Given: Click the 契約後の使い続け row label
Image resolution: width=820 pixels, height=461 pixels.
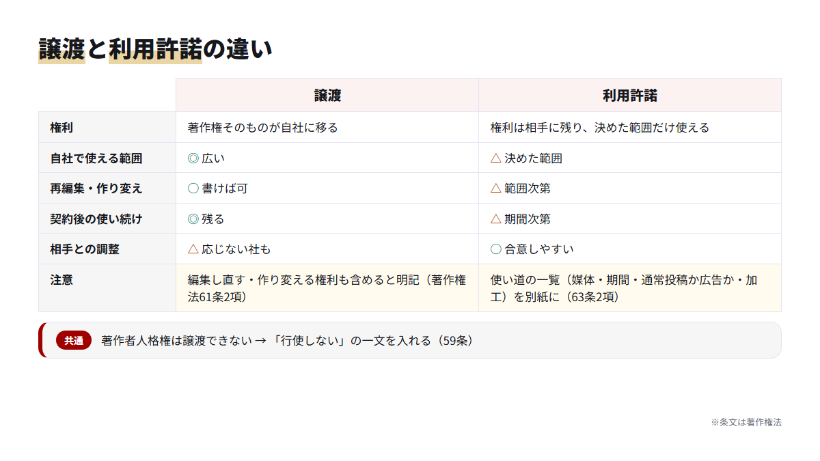Looking at the screenshot, I should click(107, 219).
